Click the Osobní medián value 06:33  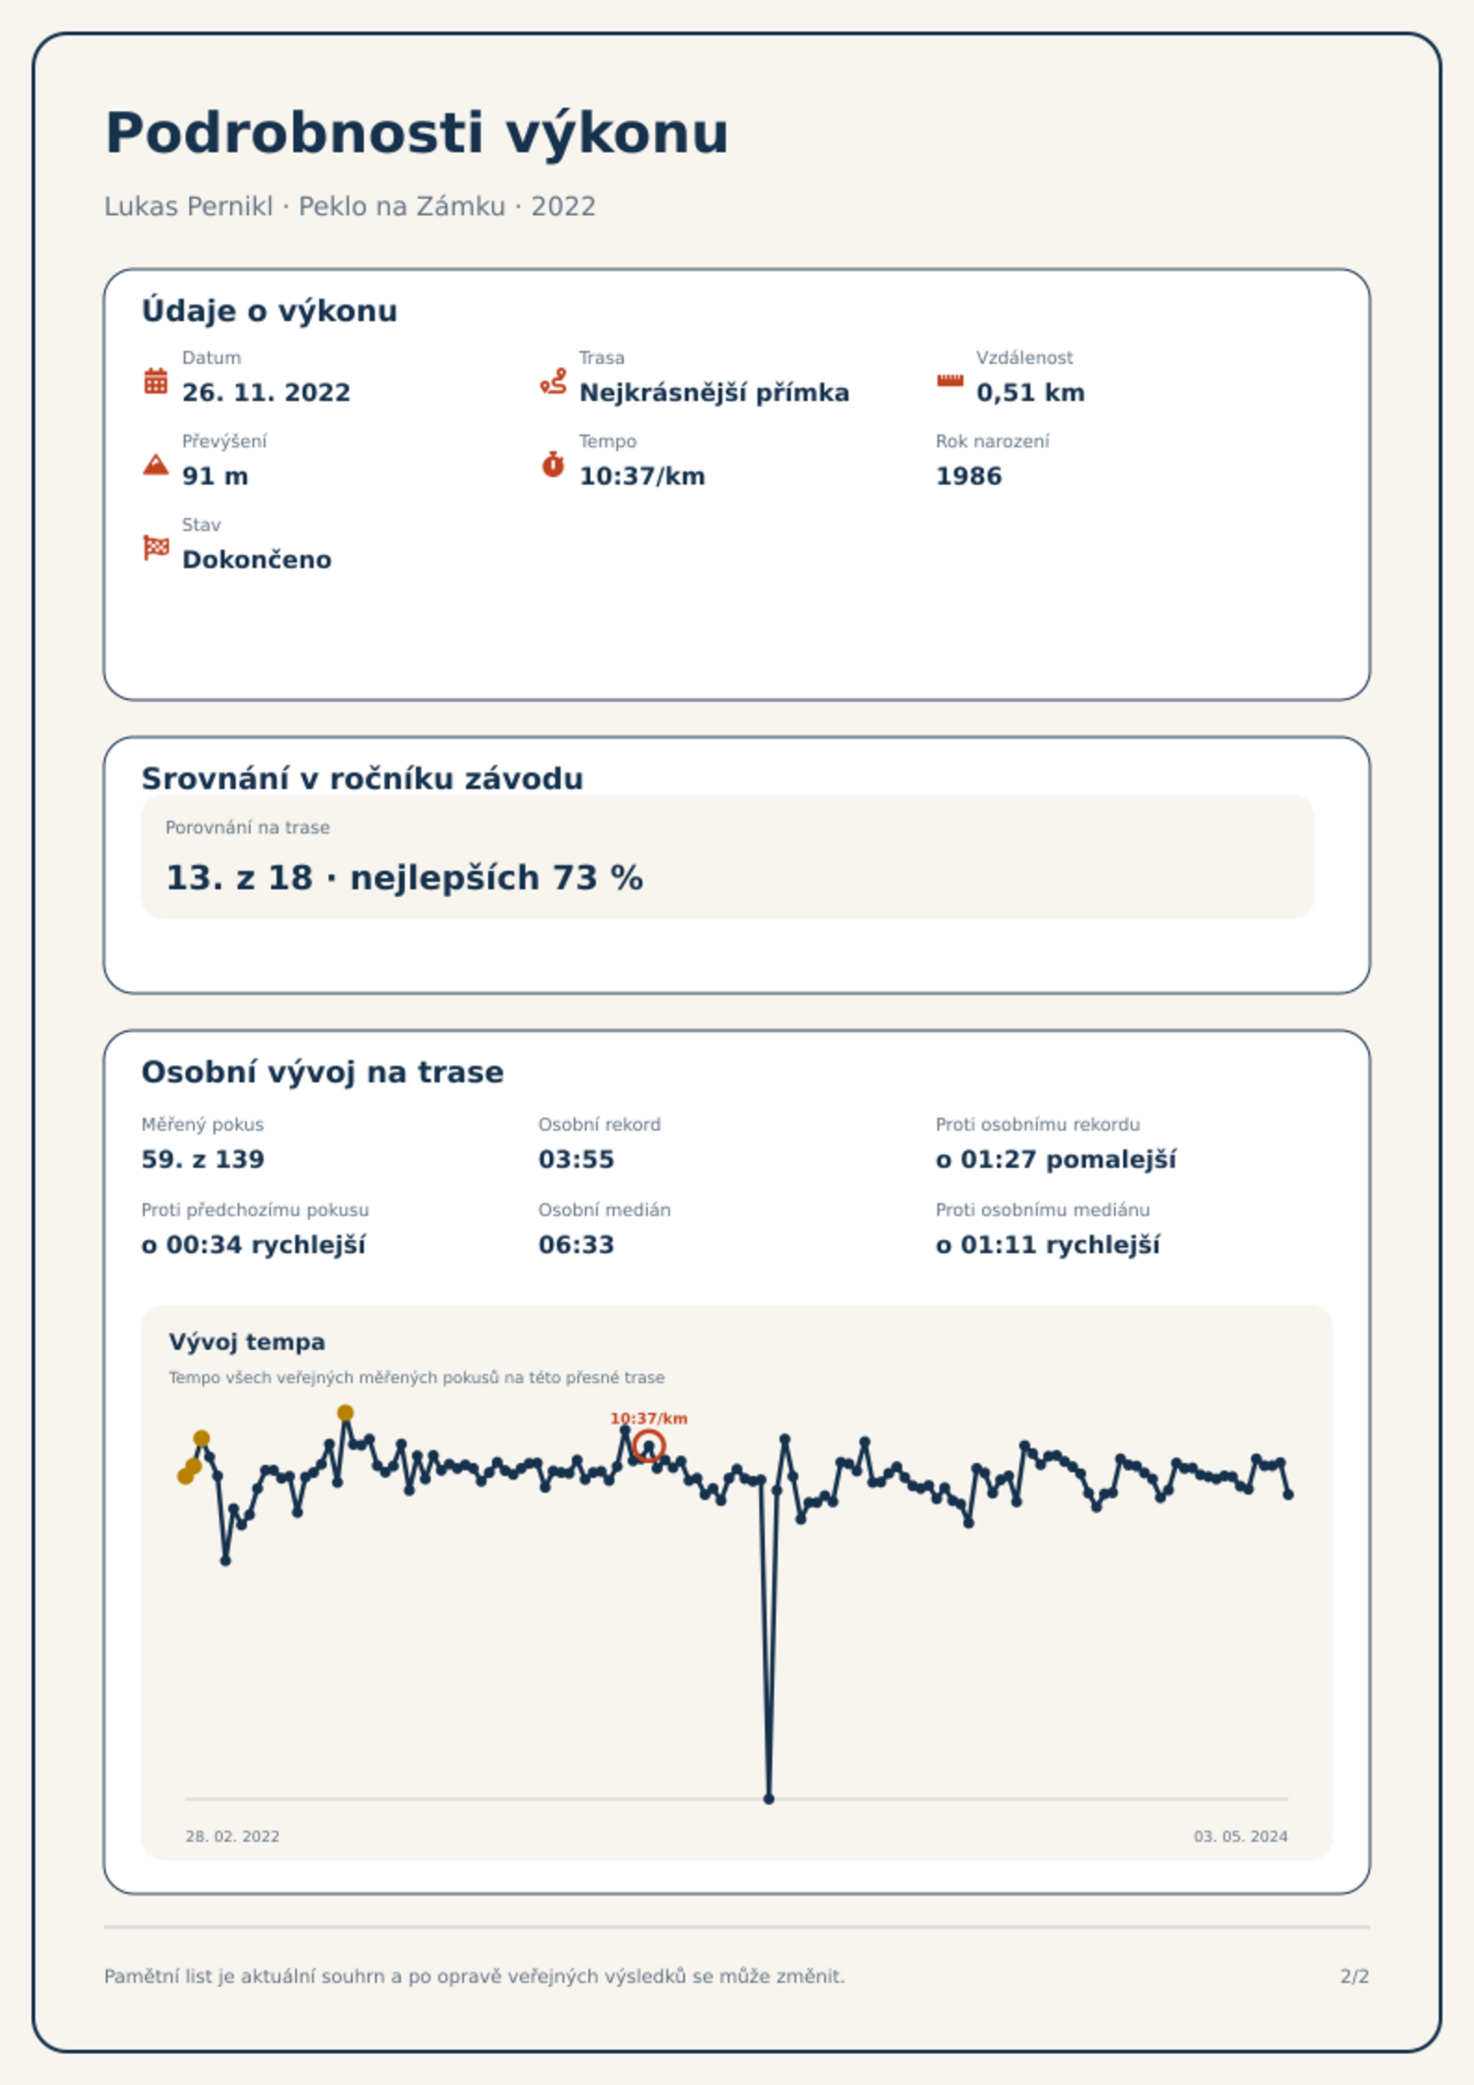click(576, 1245)
